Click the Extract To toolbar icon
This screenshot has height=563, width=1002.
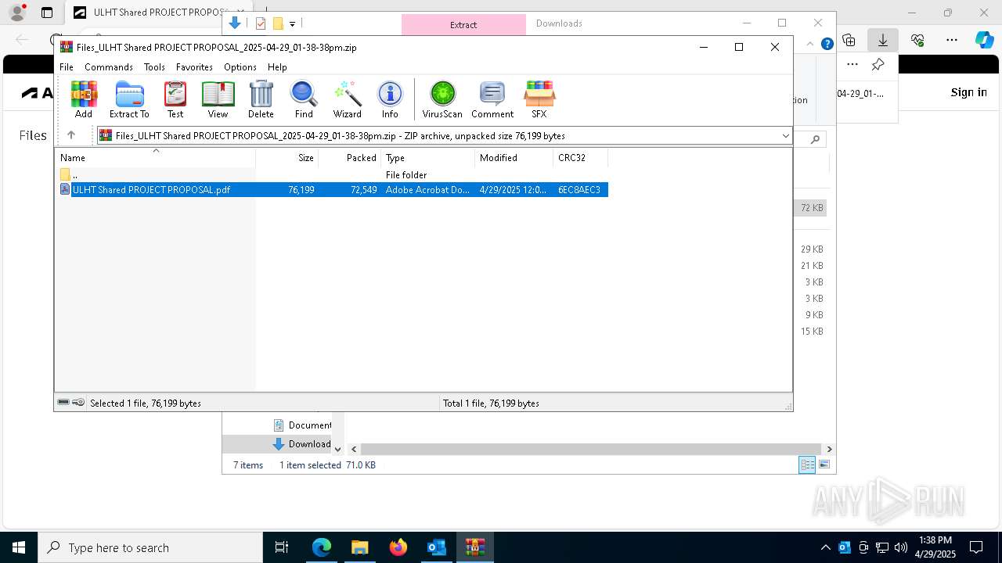[x=129, y=99]
